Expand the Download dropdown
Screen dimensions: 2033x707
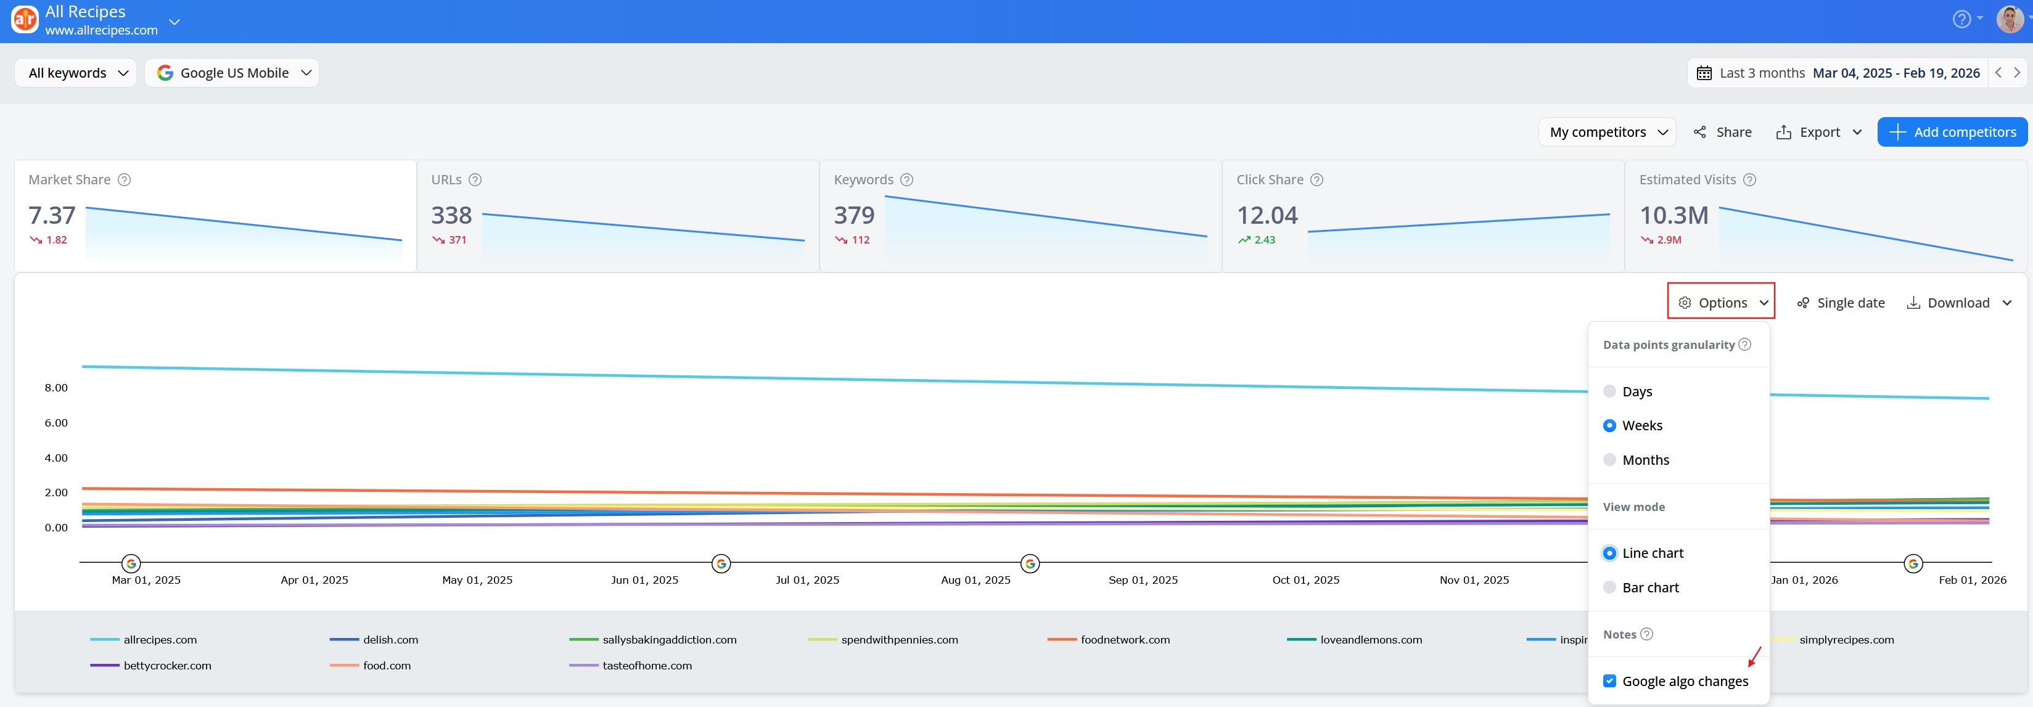[2007, 303]
